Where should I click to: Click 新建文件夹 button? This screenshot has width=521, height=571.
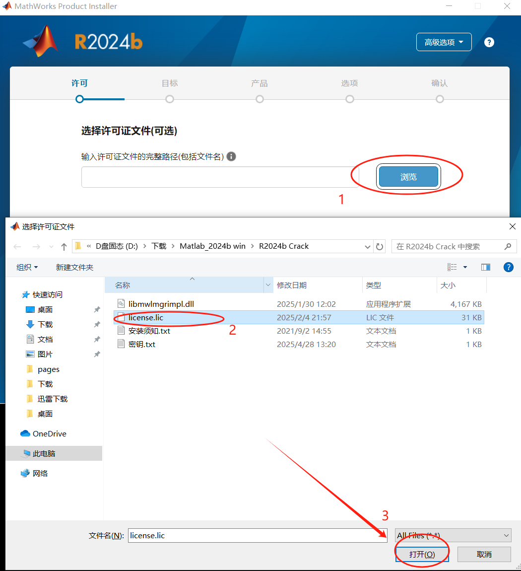pos(74,267)
